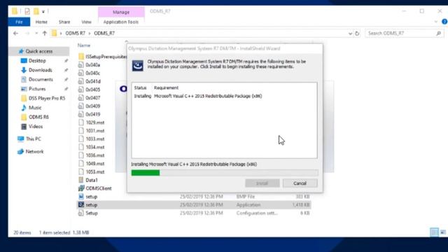Open the Manage contextual tab
Image resolution: width=448 pixels, height=252 pixels.
pyautogui.click(x=121, y=12)
